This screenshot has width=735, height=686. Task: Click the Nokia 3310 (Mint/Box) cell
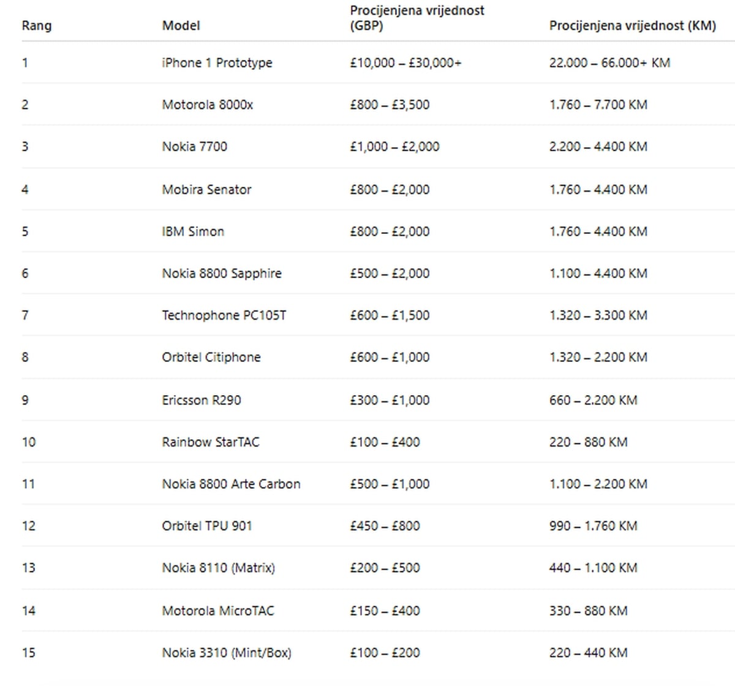pos(226,652)
